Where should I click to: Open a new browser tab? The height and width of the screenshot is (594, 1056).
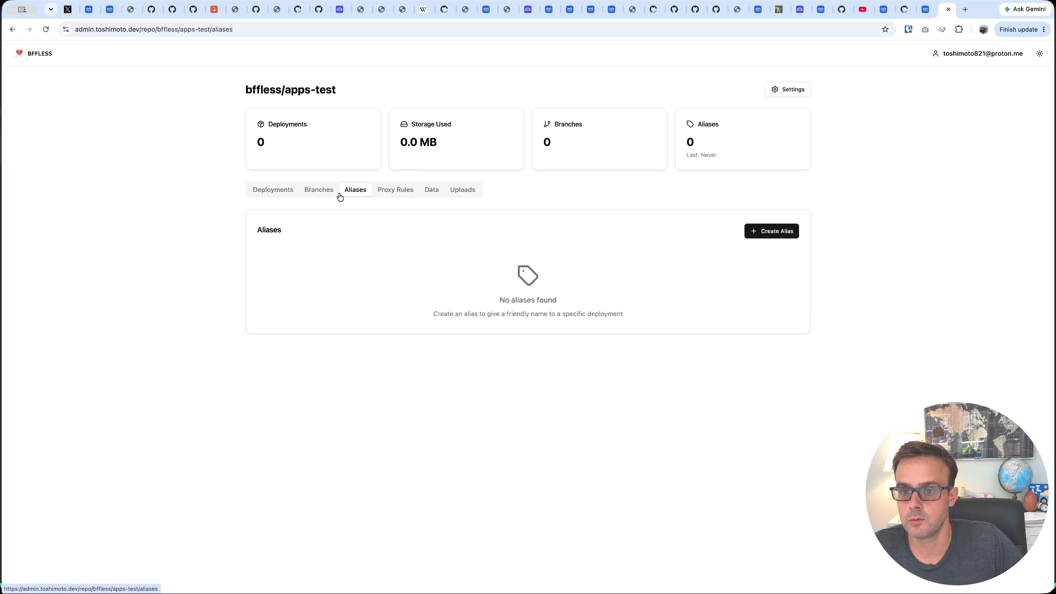click(965, 9)
